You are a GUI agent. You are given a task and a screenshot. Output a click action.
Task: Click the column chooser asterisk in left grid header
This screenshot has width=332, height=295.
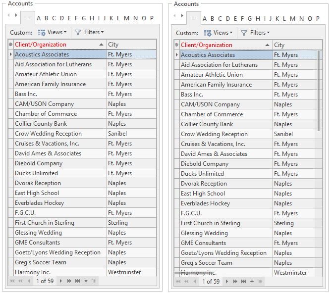pyautogui.click(x=11, y=45)
